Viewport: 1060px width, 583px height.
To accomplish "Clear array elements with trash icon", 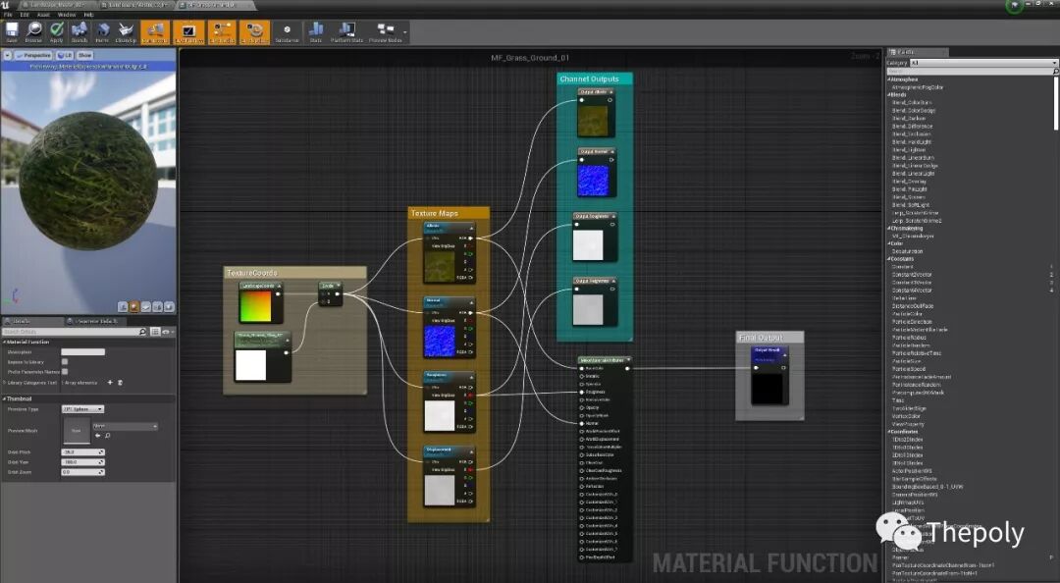I will click(121, 383).
